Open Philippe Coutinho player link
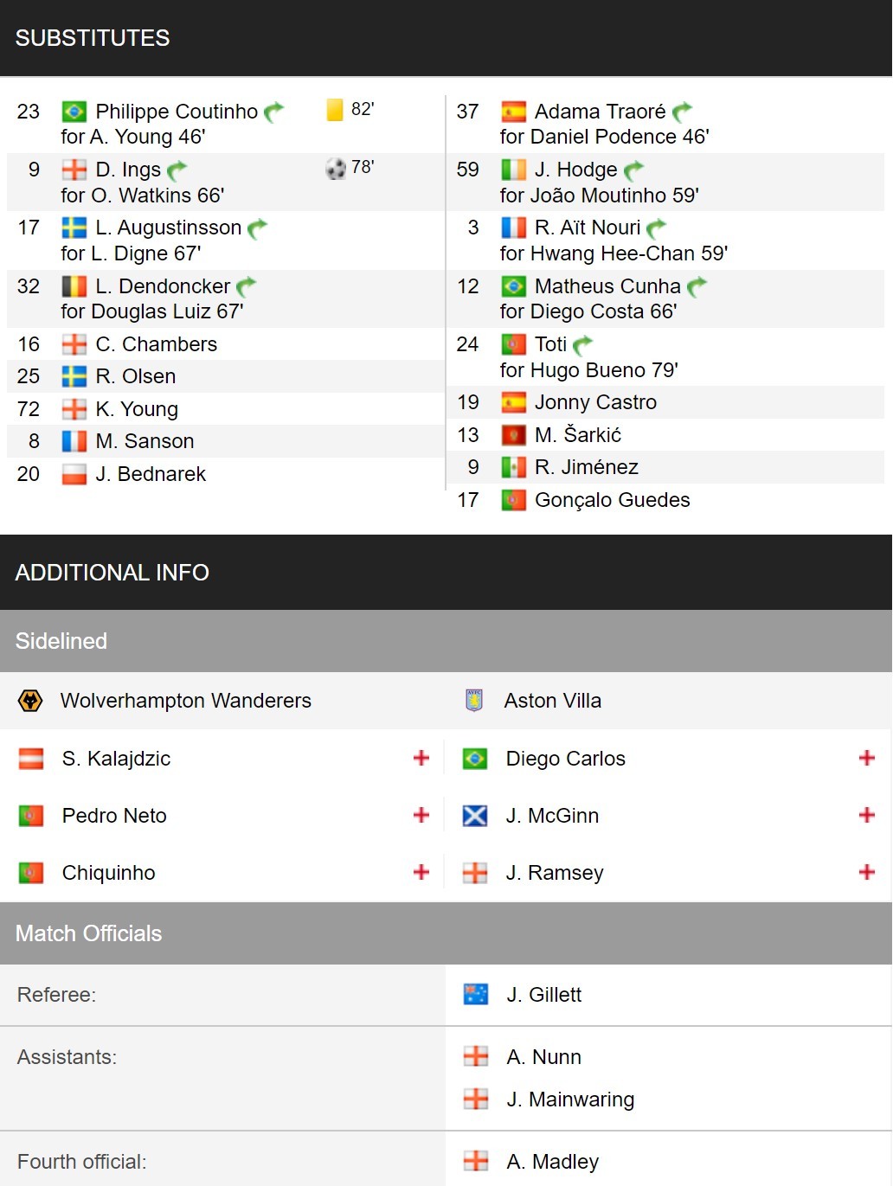Screen dimensions: 893x1186 177,112
